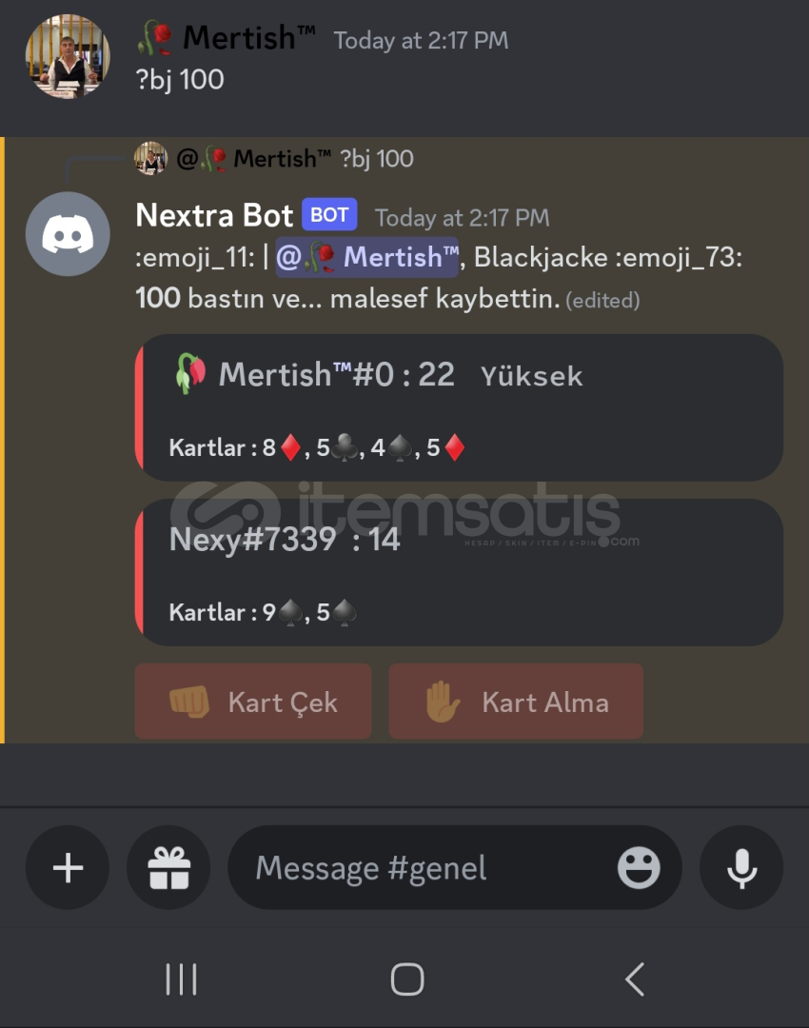
Task: Click the Kart Çek button
Action: 253,702
